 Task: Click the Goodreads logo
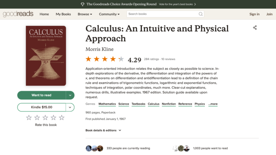click(18, 14)
